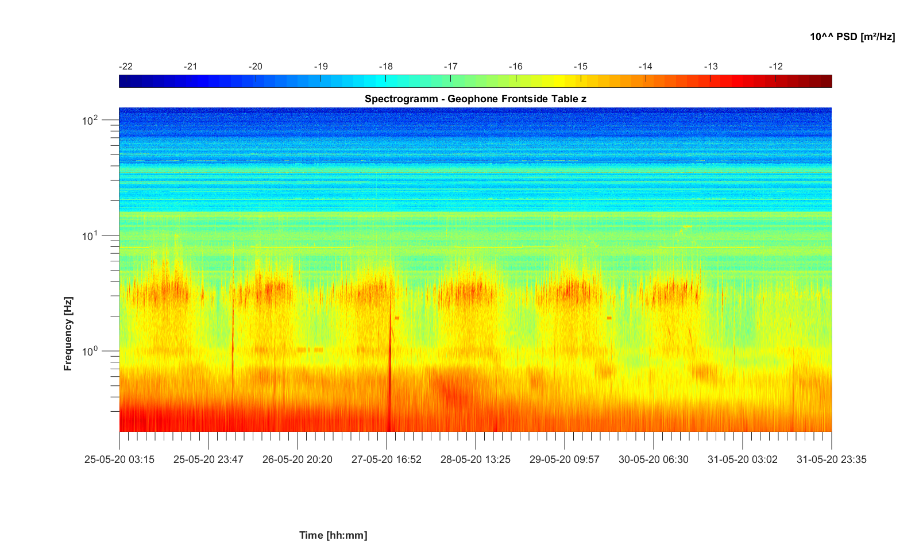The image size is (919, 541).
Task: Click the 10⁰ frequency tick label
Action: [90, 351]
